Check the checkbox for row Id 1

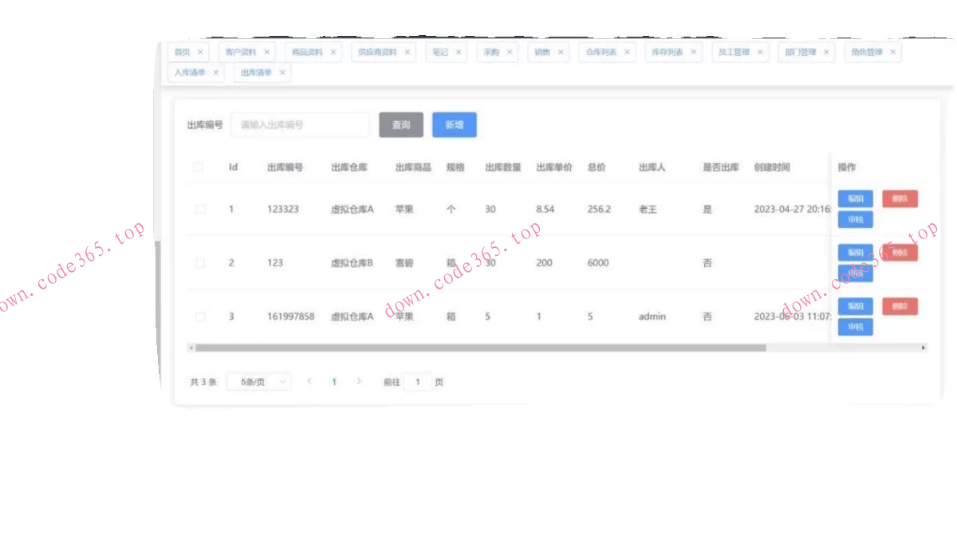pos(200,209)
